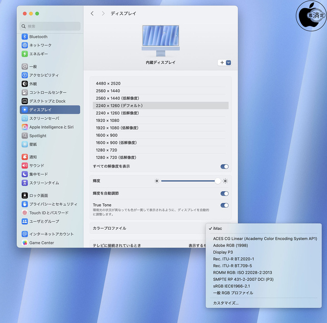Click カスタマイズ… in the profile menu
This screenshot has height=323, width=327.
225,303
